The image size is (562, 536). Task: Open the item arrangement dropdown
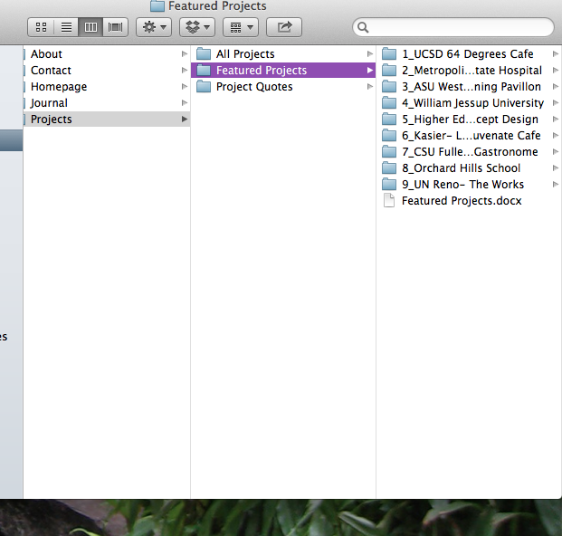click(240, 27)
